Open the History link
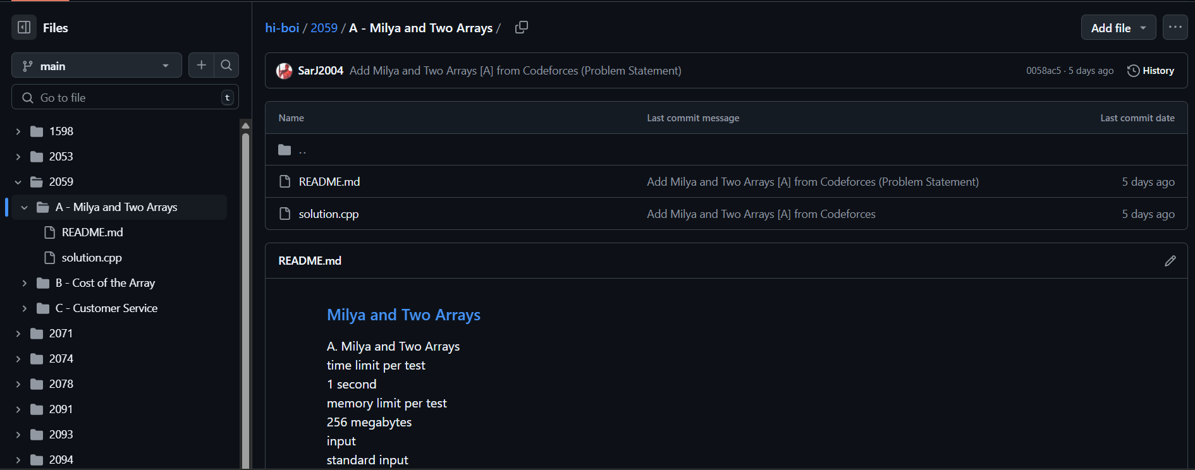The height and width of the screenshot is (470, 1195). (x=1151, y=71)
